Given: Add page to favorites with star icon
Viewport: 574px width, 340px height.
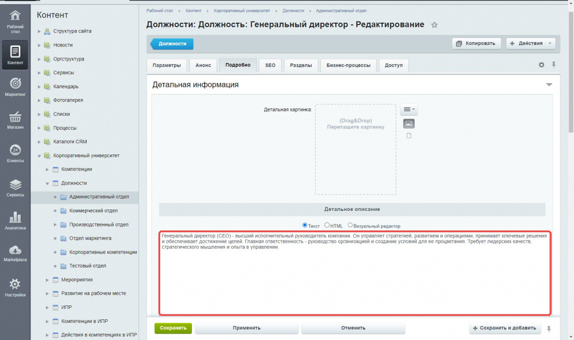Looking at the screenshot, I should coord(434,25).
